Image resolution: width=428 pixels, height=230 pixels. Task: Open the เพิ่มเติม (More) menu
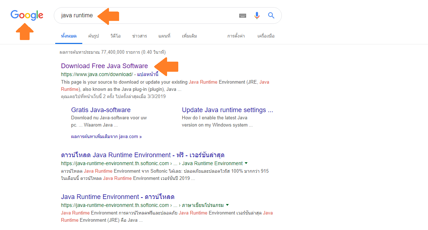click(189, 36)
